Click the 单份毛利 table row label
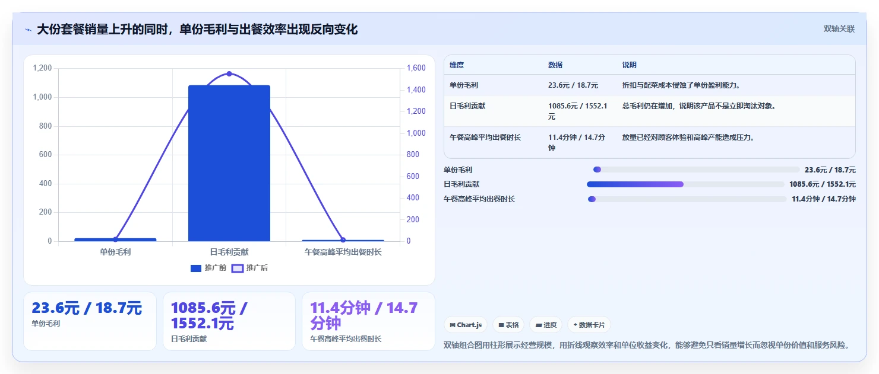This screenshot has height=374, width=879. [465, 85]
